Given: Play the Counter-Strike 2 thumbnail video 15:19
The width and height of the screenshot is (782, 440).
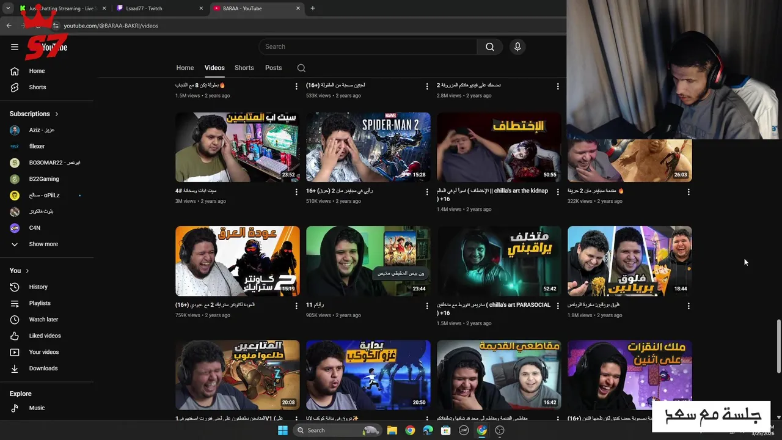Looking at the screenshot, I should (238, 261).
